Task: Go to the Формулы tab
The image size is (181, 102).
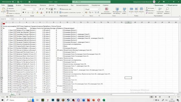Action: [43, 5]
